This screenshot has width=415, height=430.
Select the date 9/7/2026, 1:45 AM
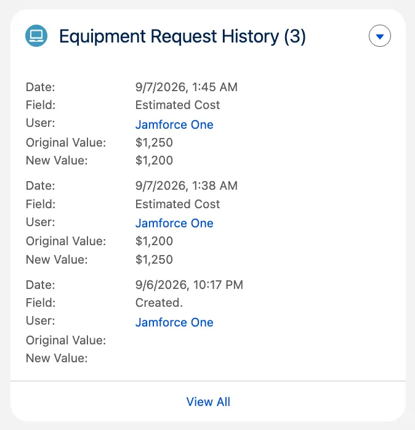pyautogui.click(x=187, y=87)
